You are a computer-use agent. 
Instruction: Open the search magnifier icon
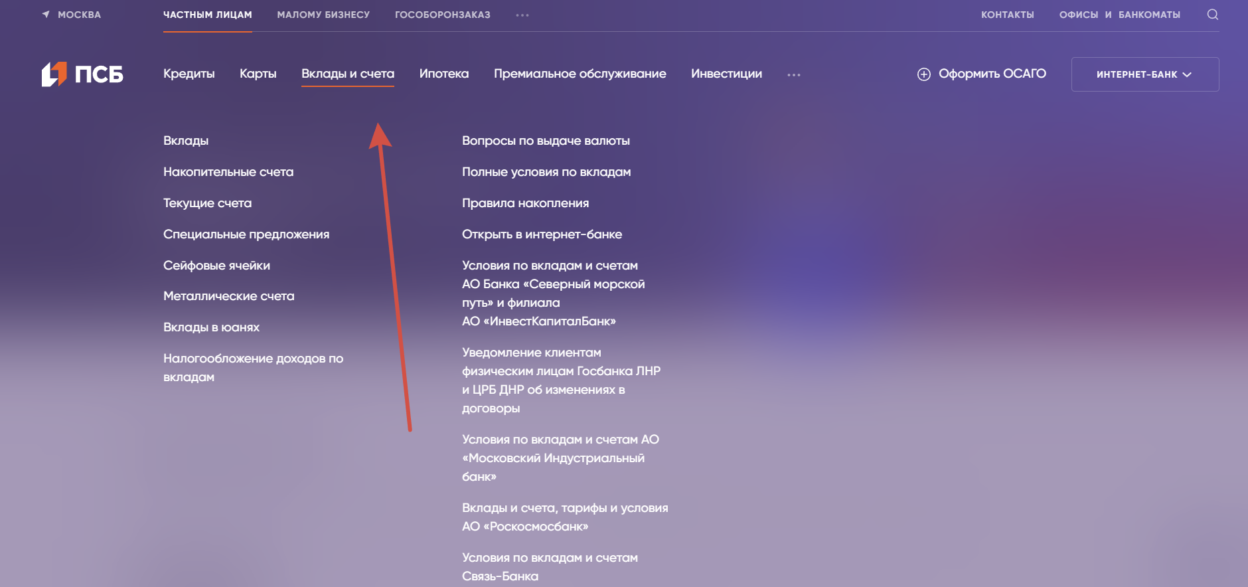(x=1212, y=15)
